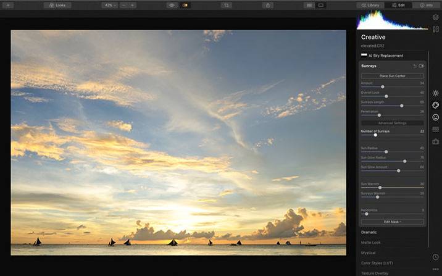Toggle before/after compare view
442x276 pixels.
point(184,5)
